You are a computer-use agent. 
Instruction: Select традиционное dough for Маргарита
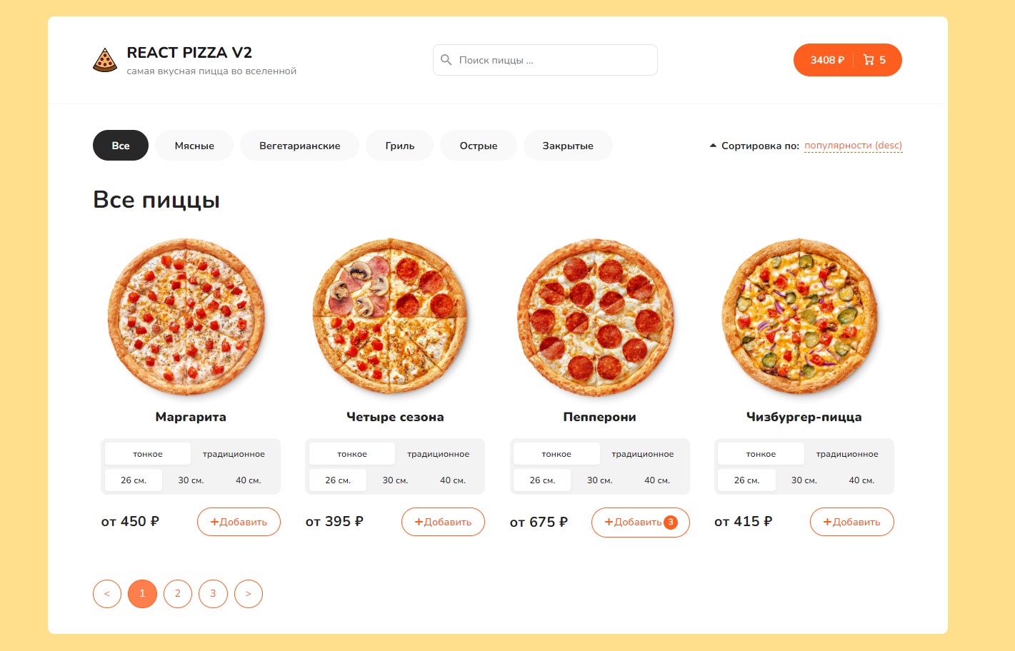click(234, 454)
